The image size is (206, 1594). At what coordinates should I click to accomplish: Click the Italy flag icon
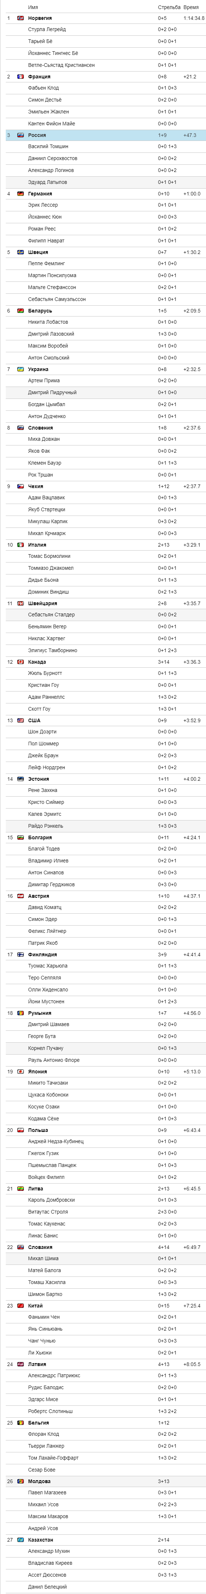click(21, 544)
